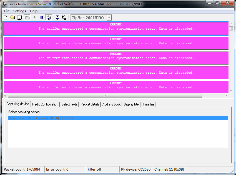Maximize the Packet Sniffer window
Image resolution: width=236 pixels, height=175 pixels.
click(x=217, y=3)
